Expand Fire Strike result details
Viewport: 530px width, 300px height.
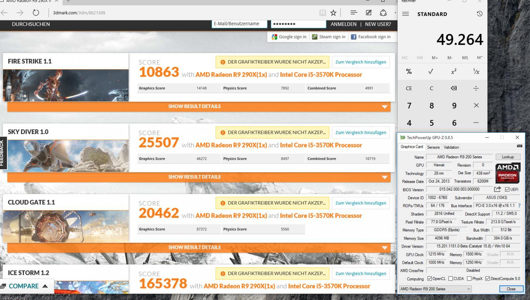[x=199, y=106]
